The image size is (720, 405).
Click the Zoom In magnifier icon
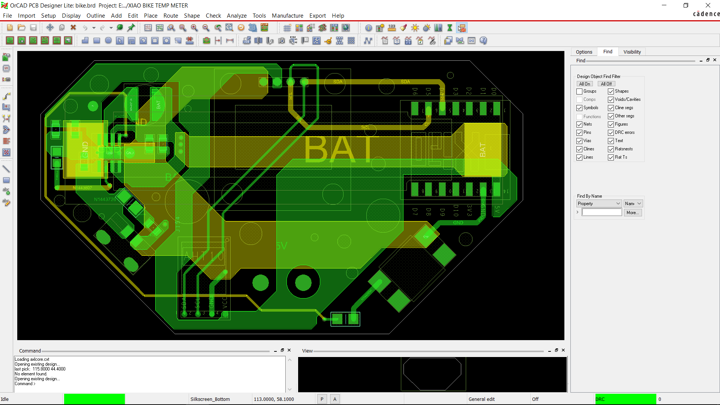[x=194, y=27]
